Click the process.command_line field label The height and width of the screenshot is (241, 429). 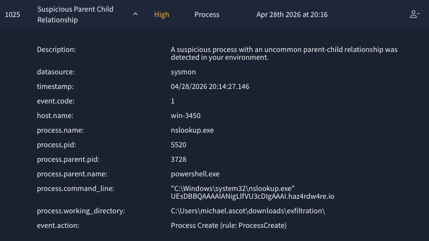[76, 189]
